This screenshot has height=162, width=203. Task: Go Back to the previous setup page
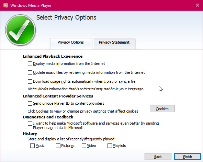pos(158,157)
